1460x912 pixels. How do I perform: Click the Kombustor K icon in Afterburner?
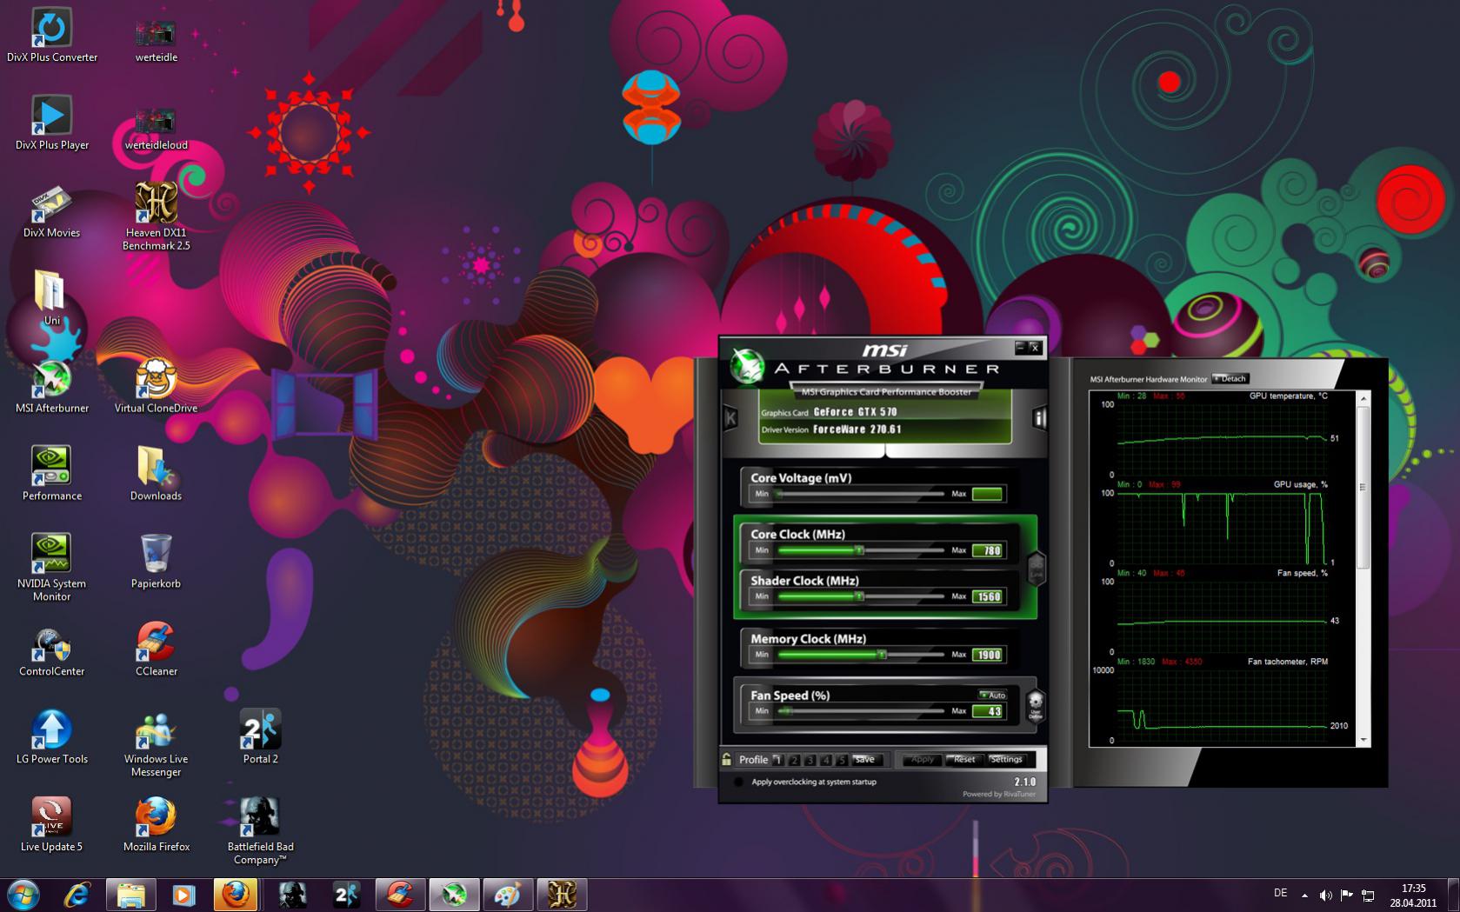tap(730, 418)
